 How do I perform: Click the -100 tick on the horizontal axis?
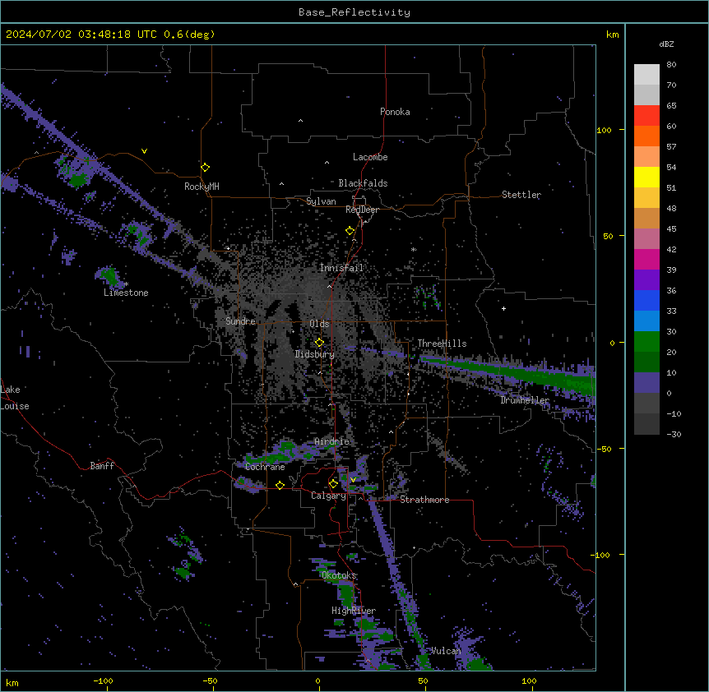pyautogui.click(x=103, y=680)
